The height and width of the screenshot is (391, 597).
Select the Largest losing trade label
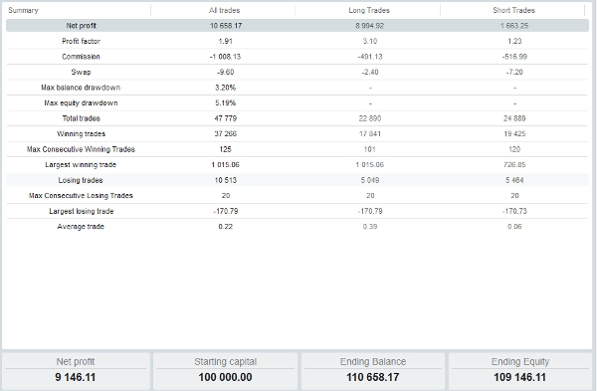[82, 211]
